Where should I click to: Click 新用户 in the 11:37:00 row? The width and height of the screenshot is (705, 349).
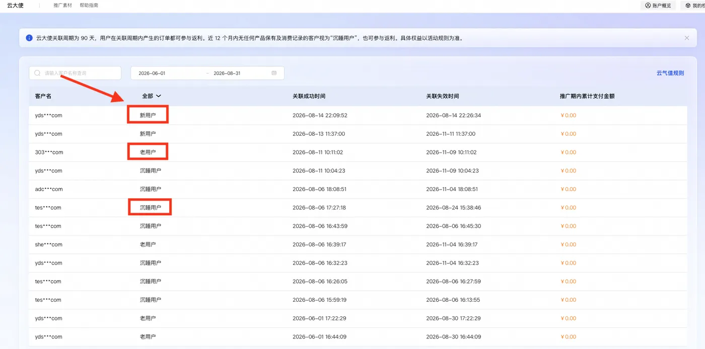point(148,134)
